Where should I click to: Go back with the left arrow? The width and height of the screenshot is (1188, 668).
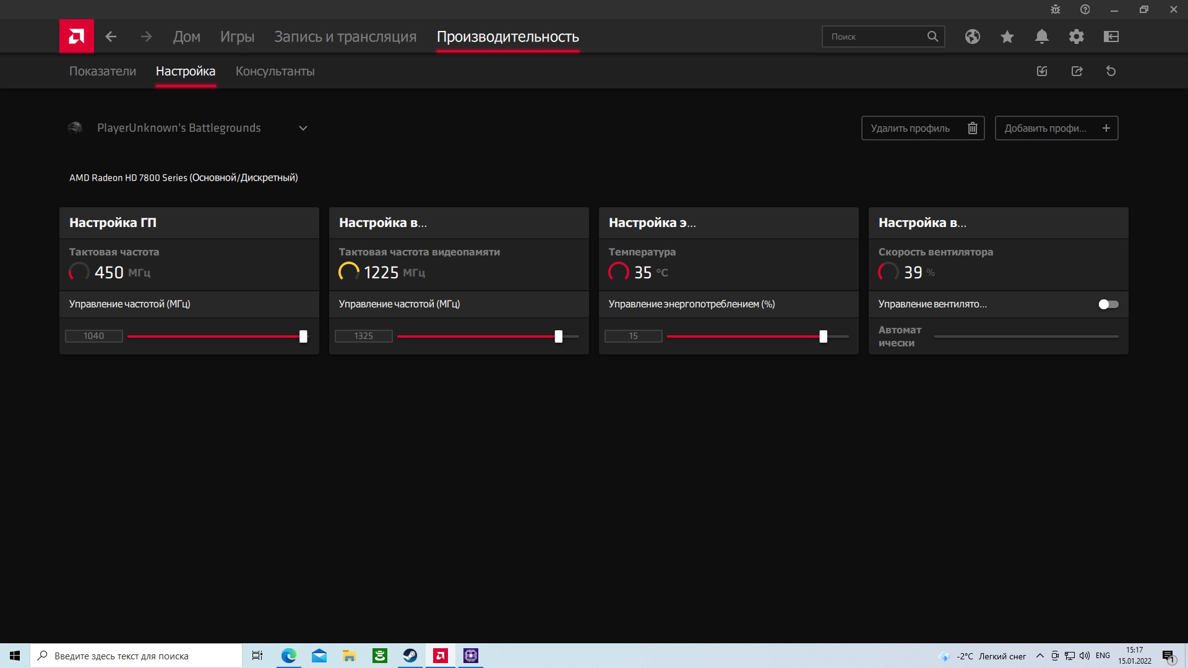(x=111, y=36)
